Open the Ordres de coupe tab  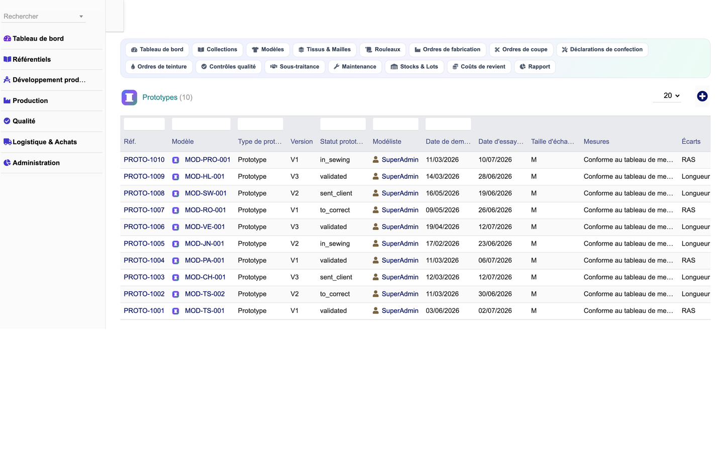(x=521, y=50)
